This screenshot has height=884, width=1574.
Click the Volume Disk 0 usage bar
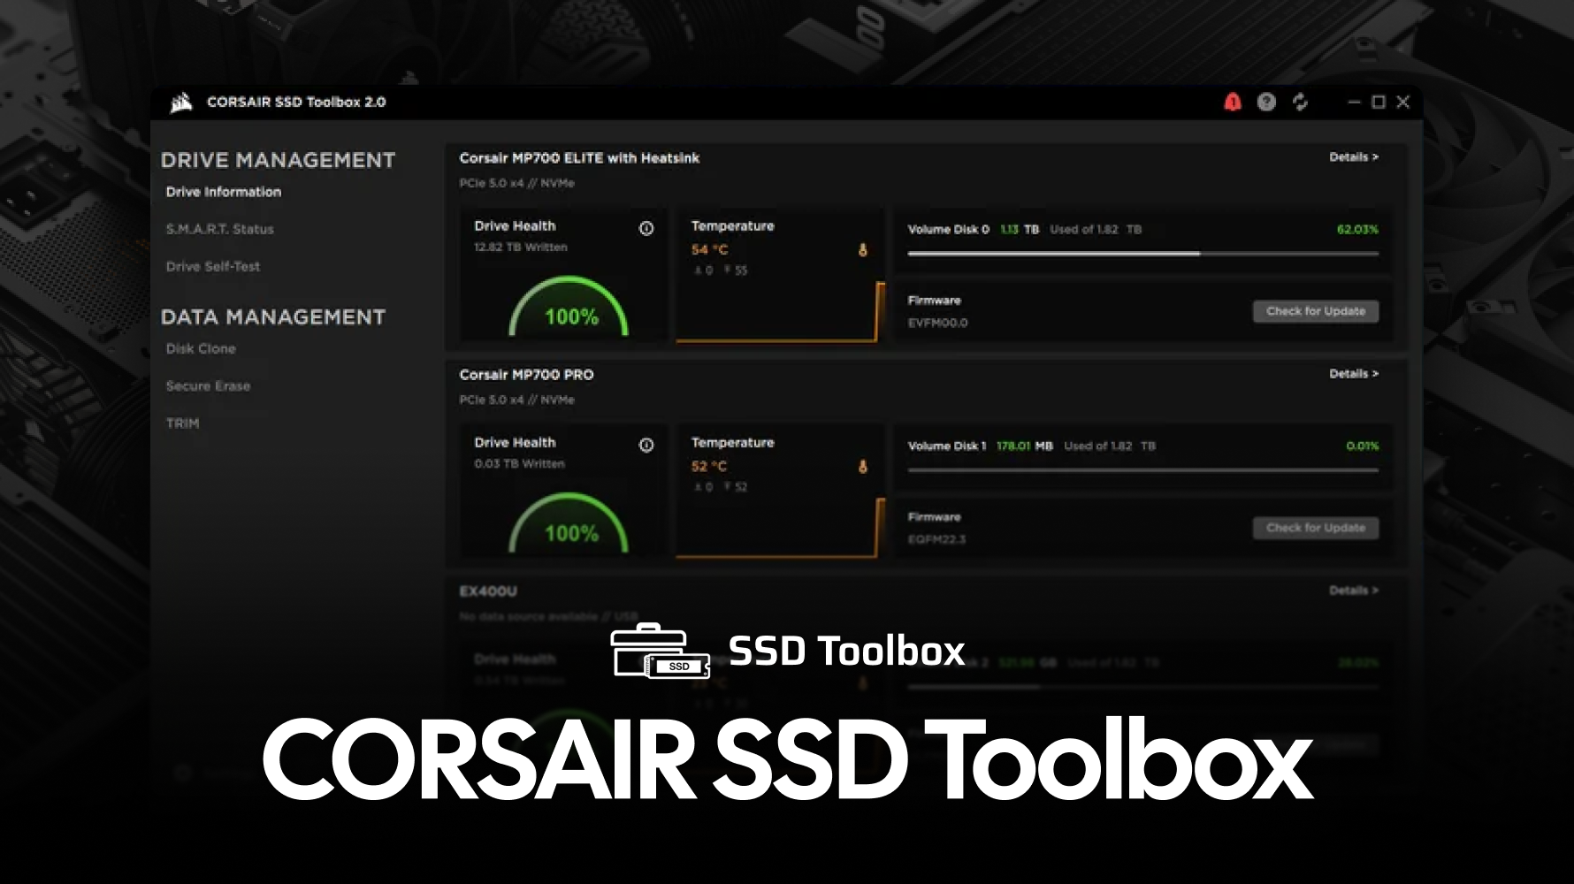1142,254
